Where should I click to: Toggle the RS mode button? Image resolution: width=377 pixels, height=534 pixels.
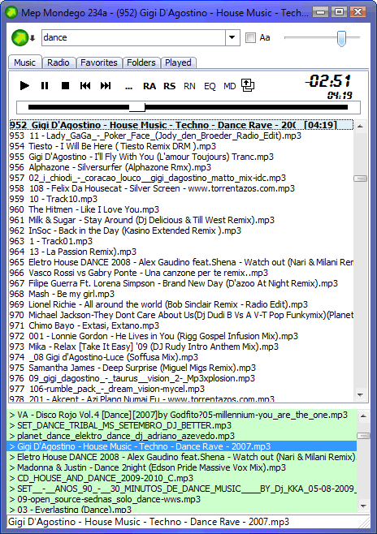point(170,86)
